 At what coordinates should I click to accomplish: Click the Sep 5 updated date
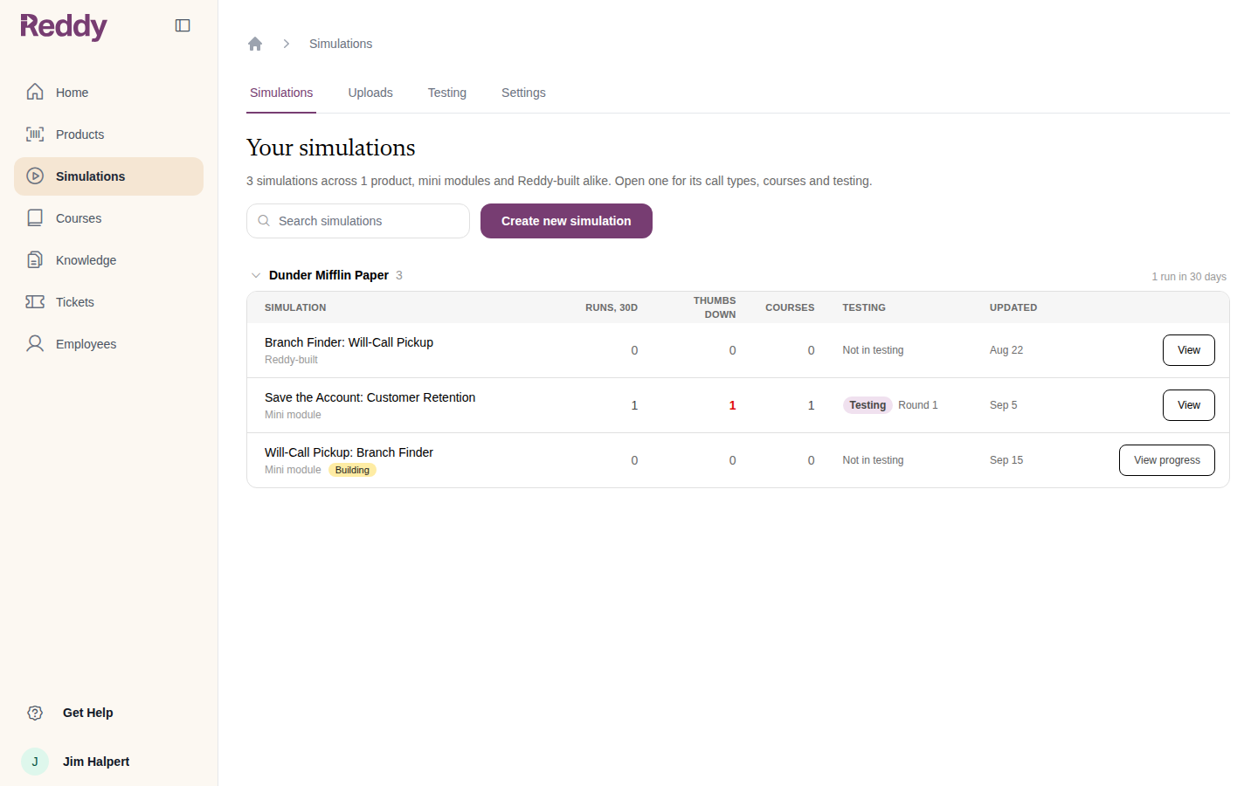[x=1004, y=405]
